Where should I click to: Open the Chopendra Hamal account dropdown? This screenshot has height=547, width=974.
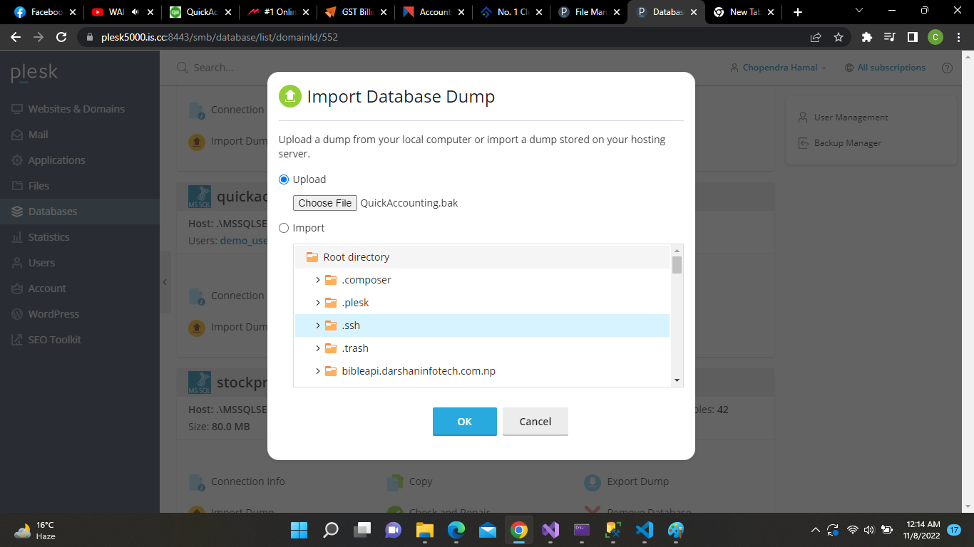pyautogui.click(x=779, y=68)
